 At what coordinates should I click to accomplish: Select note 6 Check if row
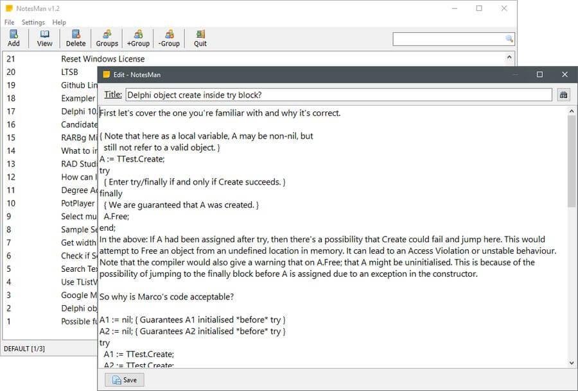coord(51,256)
